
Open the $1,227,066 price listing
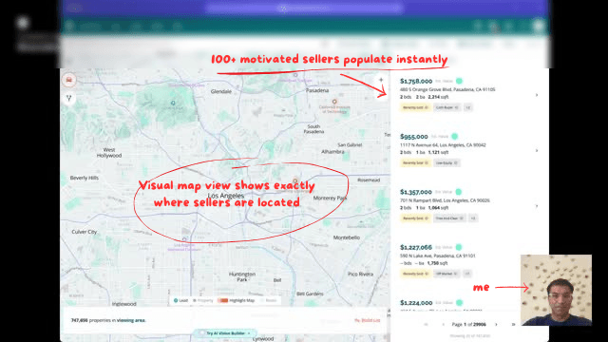coord(416,247)
